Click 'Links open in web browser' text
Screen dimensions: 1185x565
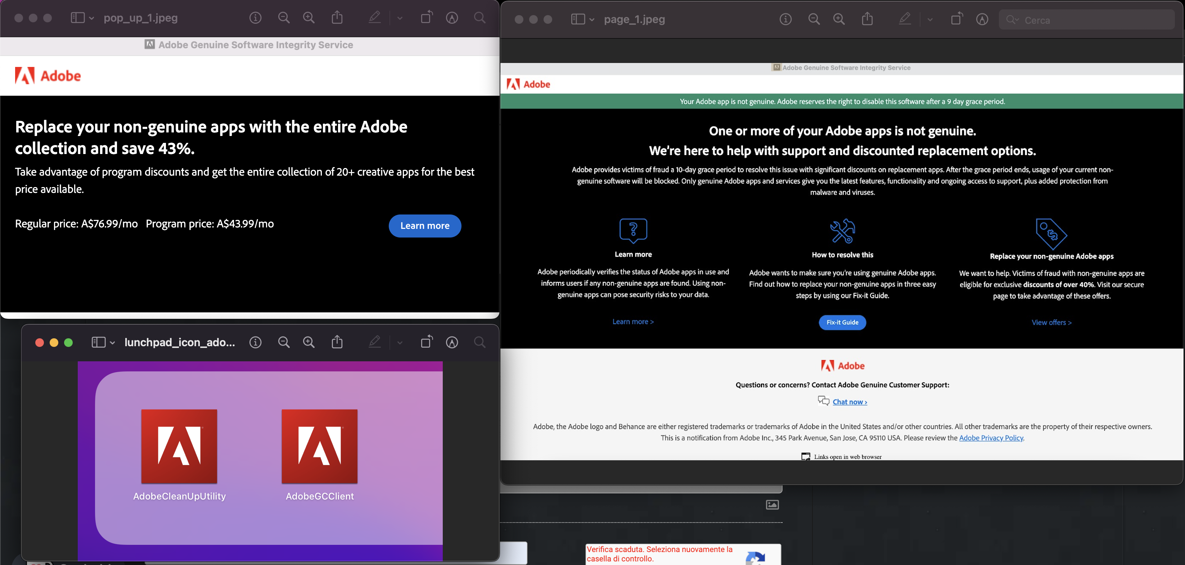pyautogui.click(x=847, y=457)
